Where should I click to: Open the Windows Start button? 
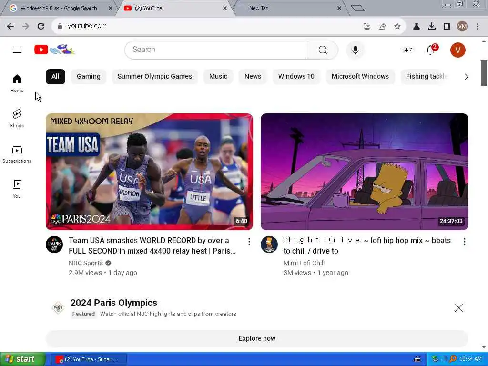[x=22, y=359]
